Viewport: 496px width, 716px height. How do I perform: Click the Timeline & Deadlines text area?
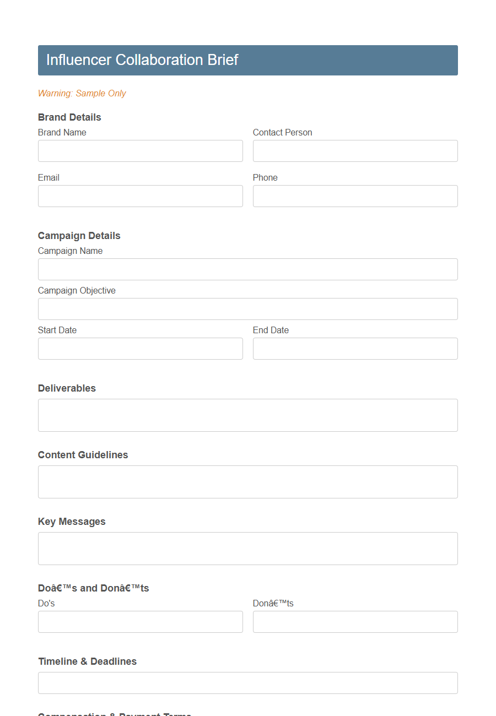247,682
